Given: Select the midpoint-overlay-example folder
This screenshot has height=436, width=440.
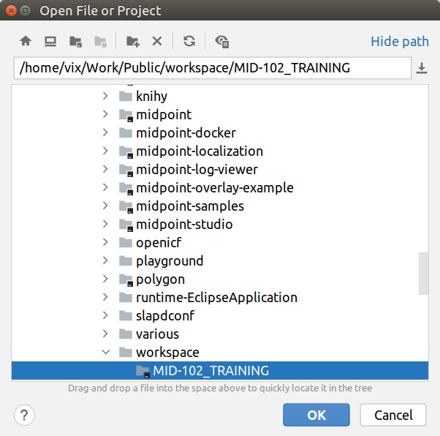Looking at the screenshot, I should (220, 187).
